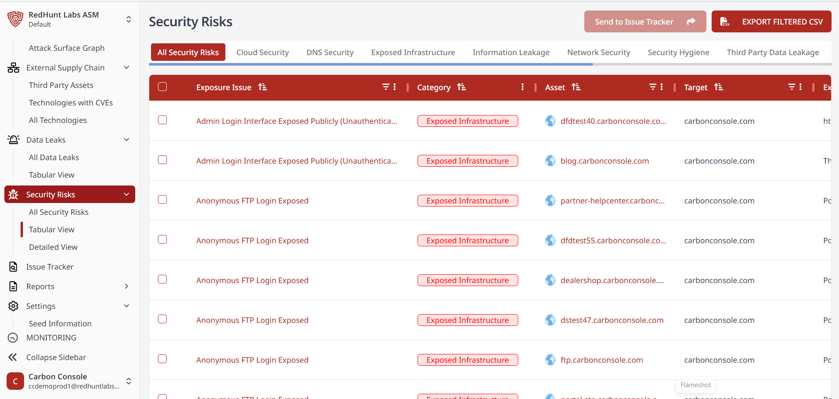Open the Issue Tracker document icon

pyautogui.click(x=14, y=267)
